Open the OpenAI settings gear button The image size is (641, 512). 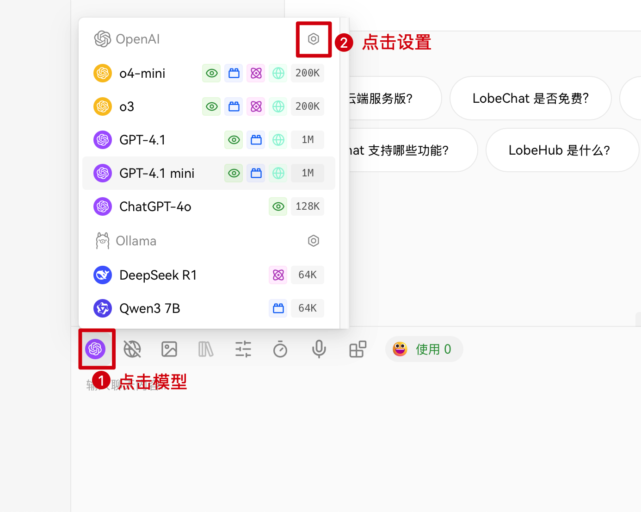tap(314, 39)
